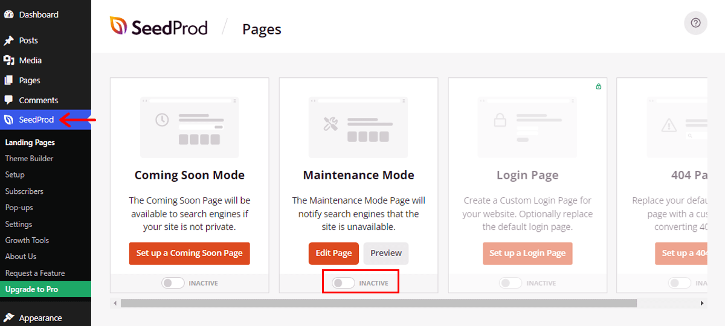Toggle Coming Soon Mode active switch

pos(173,283)
